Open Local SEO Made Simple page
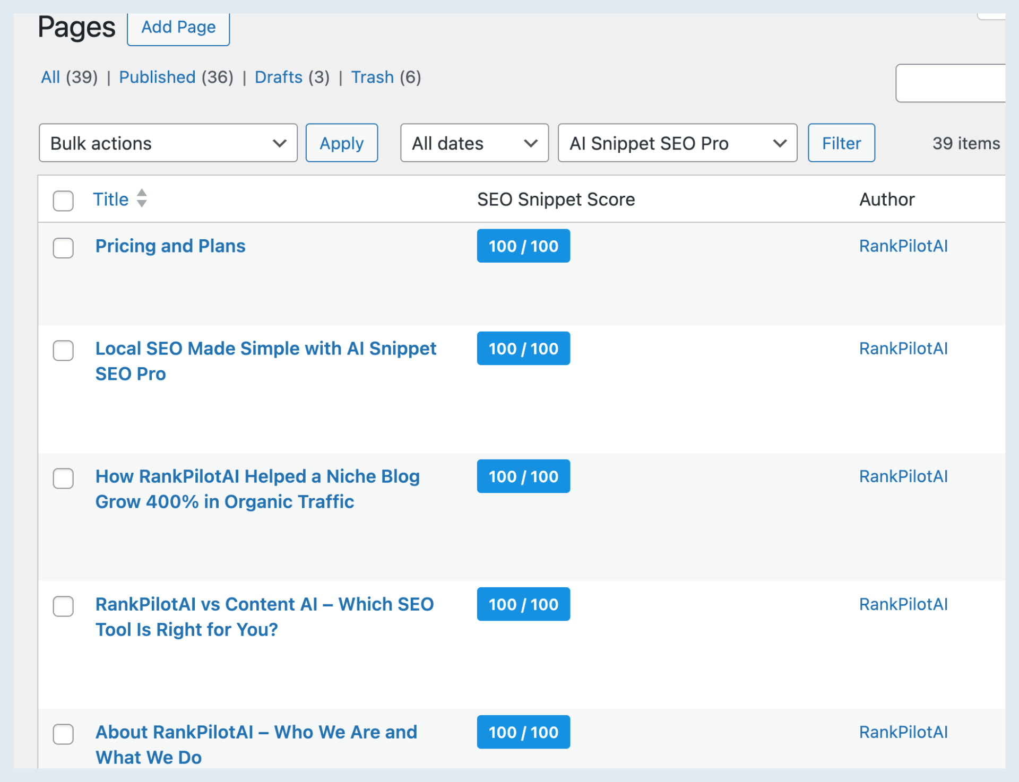This screenshot has width=1019, height=782. [x=265, y=361]
